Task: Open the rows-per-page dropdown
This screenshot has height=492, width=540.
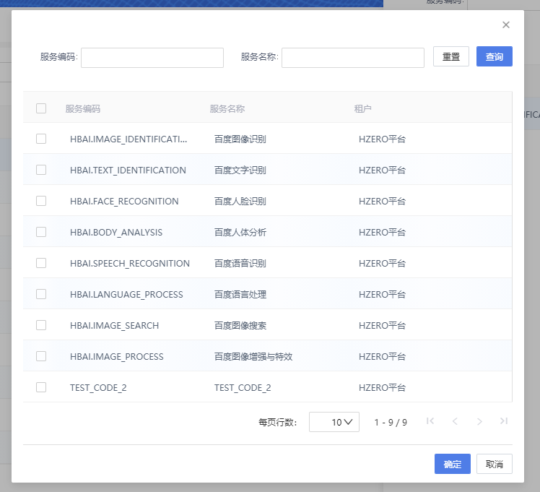Action: [334, 422]
